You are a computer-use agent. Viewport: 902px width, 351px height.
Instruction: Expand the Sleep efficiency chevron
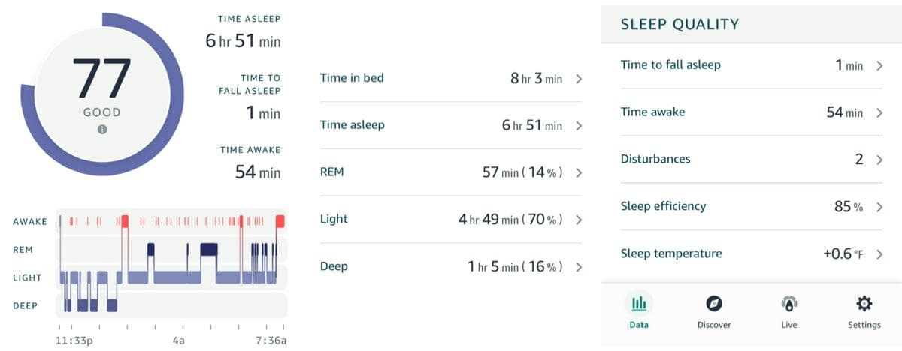(879, 206)
